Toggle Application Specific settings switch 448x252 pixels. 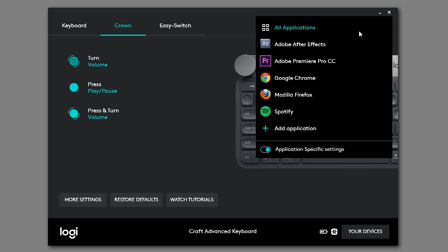(266, 150)
